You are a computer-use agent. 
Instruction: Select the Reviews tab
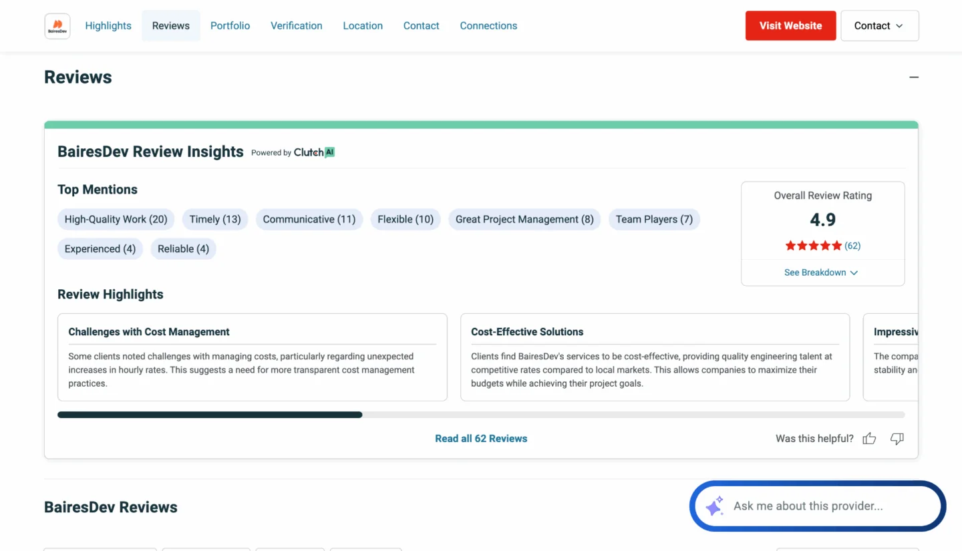[171, 25]
